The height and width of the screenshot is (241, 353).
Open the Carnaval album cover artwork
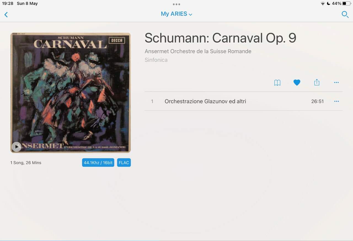(x=71, y=93)
